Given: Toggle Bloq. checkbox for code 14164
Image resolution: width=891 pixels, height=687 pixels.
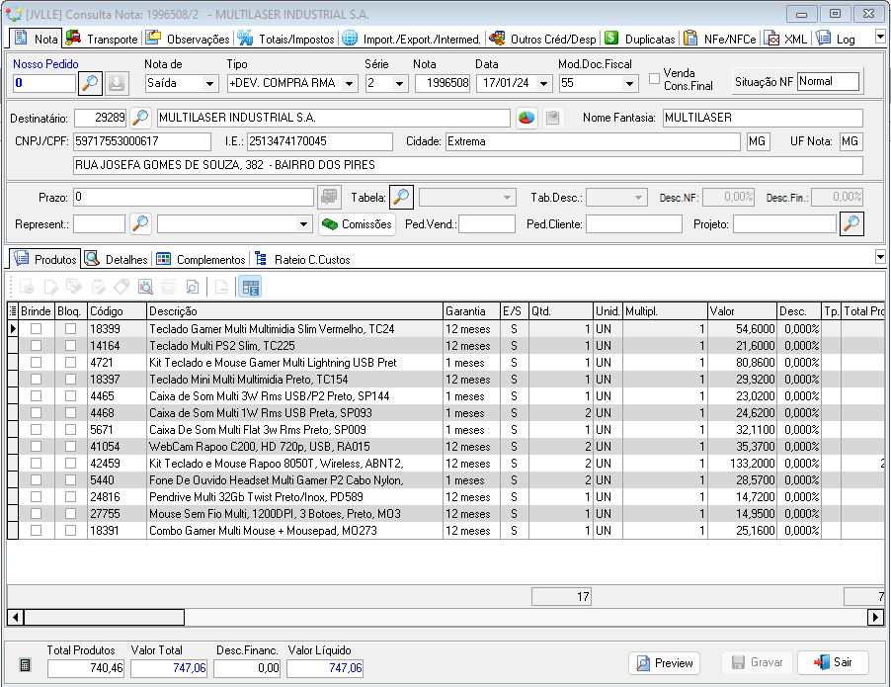Looking at the screenshot, I should (x=70, y=345).
